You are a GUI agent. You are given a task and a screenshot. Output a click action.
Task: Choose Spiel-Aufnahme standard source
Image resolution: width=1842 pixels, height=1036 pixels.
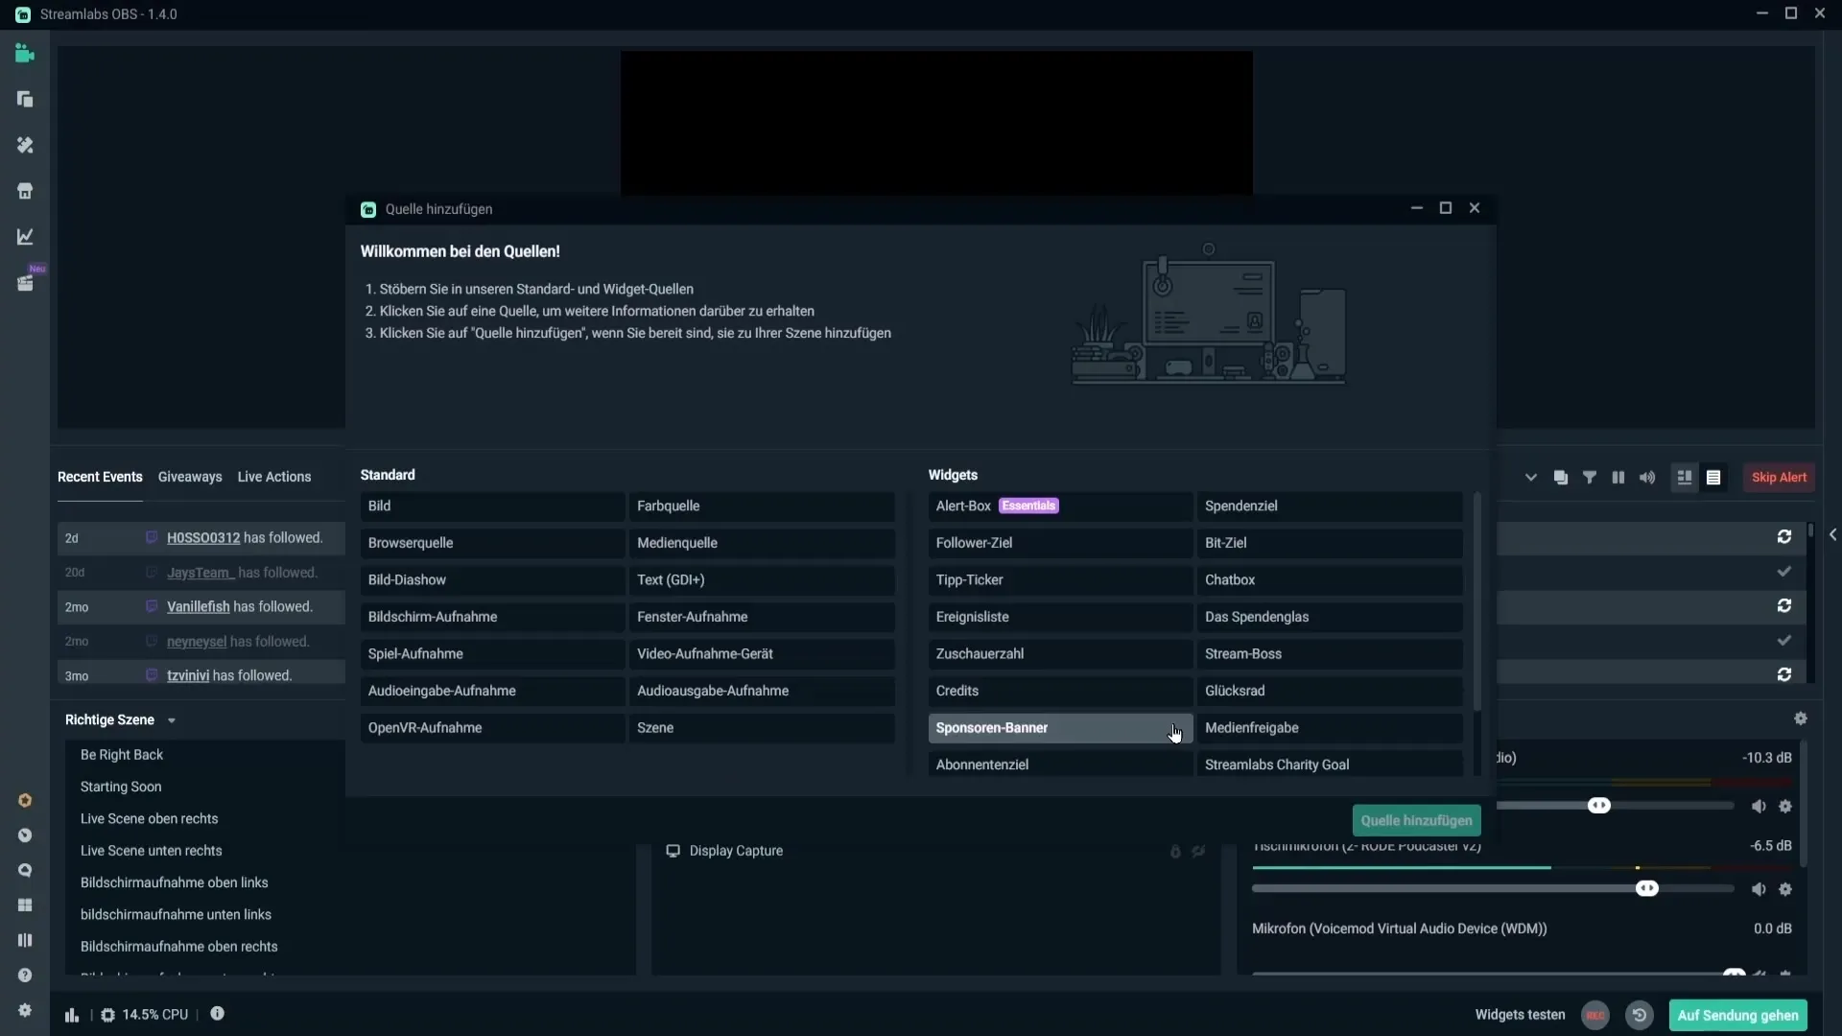492,654
